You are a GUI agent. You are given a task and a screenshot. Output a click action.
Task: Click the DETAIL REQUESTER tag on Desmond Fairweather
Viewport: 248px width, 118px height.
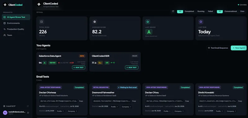pyautogui.click(x=101, y=87)
